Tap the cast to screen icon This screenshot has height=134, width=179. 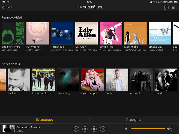point(166,8)
